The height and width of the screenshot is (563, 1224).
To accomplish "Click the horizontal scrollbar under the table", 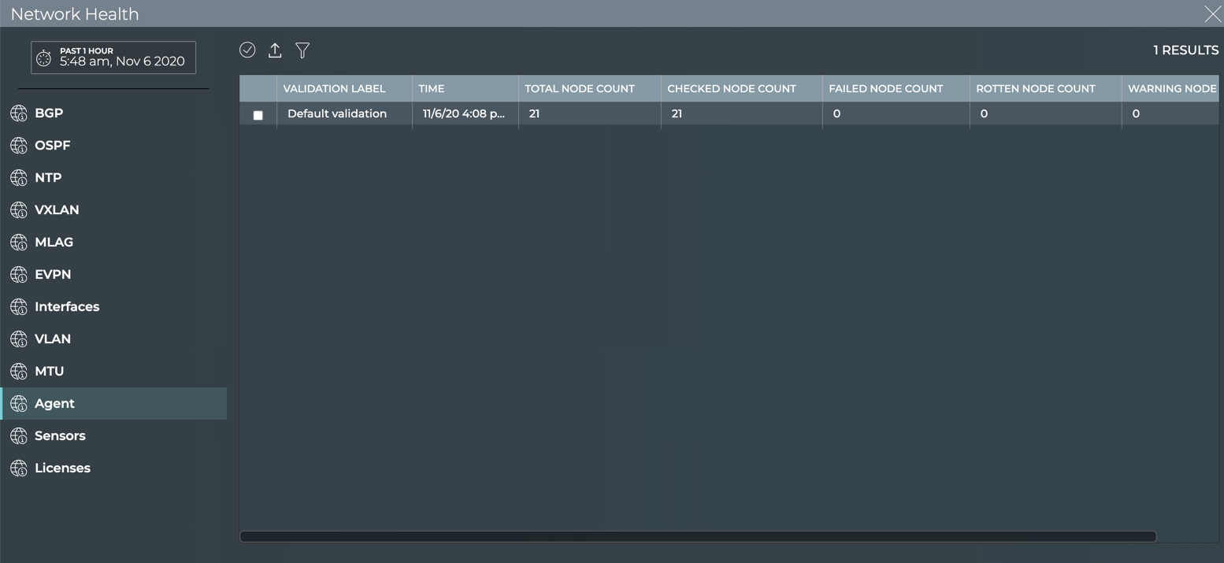I will 697,536.
